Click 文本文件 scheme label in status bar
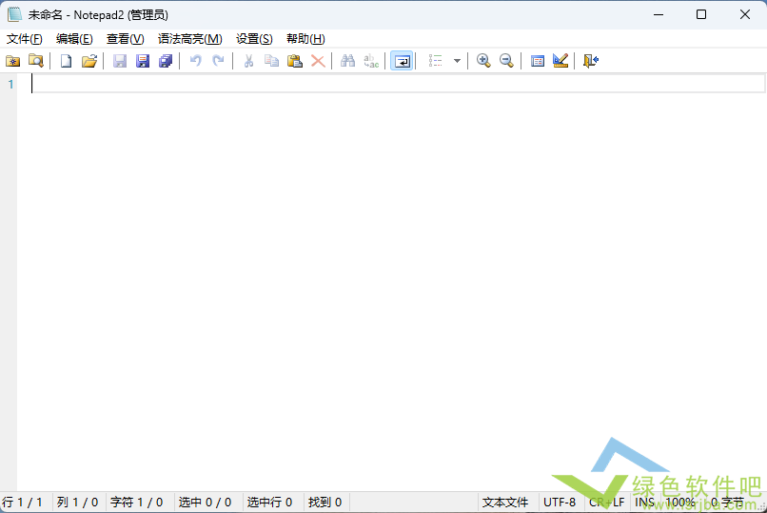The height and width of the screenshot is (513, 767). click(x=505, y=503)
